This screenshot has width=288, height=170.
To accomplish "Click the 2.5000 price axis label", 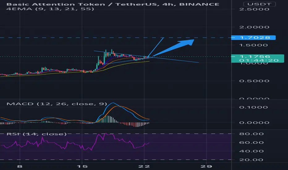I will pos(254,9).
